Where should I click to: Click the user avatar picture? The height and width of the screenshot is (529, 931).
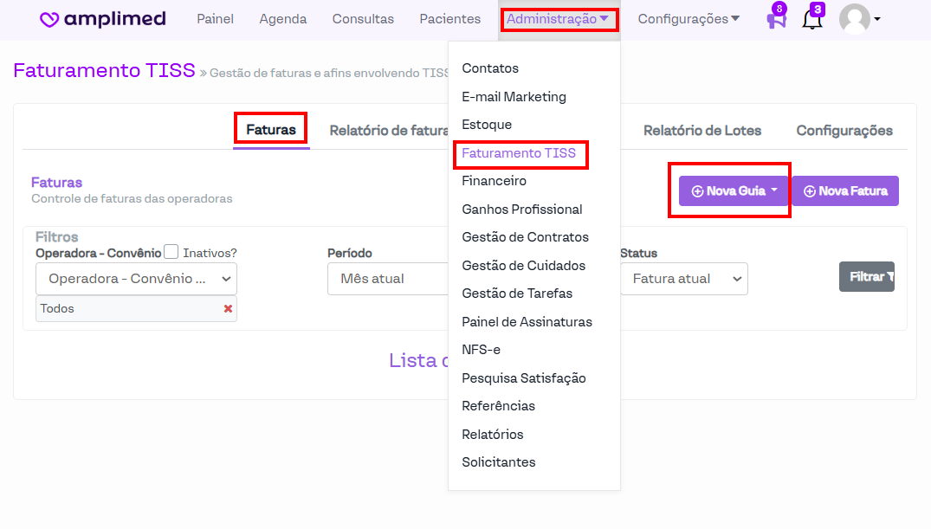pos(855,19)
